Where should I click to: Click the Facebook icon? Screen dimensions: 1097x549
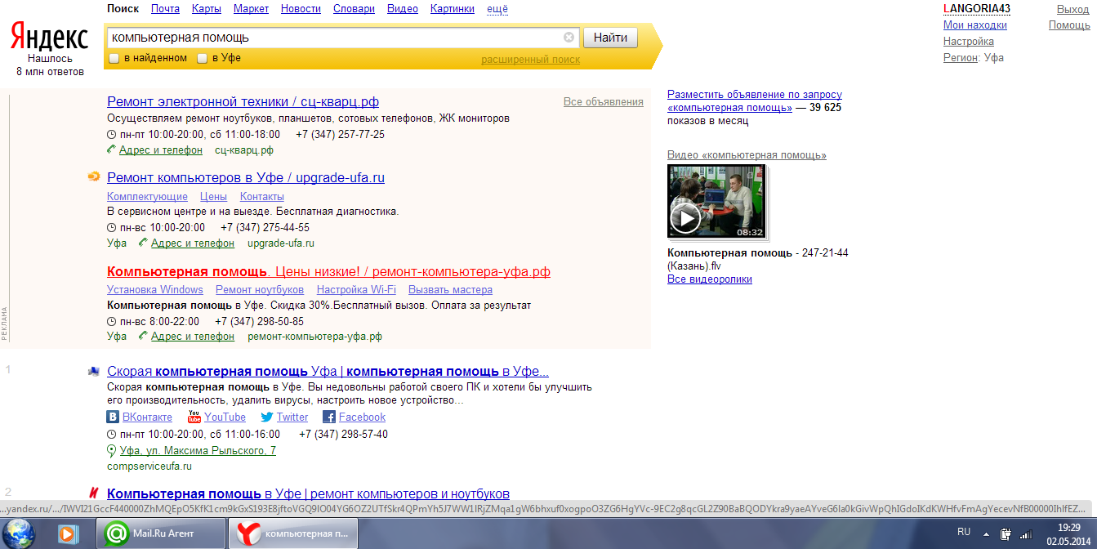[x=329, y=417]
